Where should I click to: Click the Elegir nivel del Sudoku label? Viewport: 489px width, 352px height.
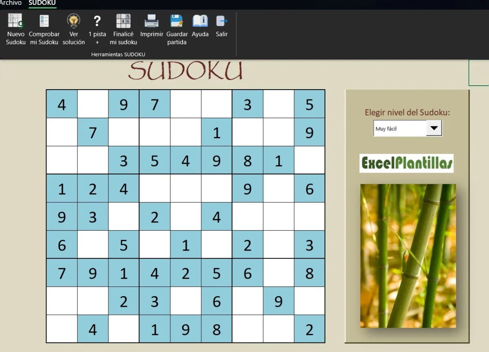pyautogui.click(x=406, y=112)
